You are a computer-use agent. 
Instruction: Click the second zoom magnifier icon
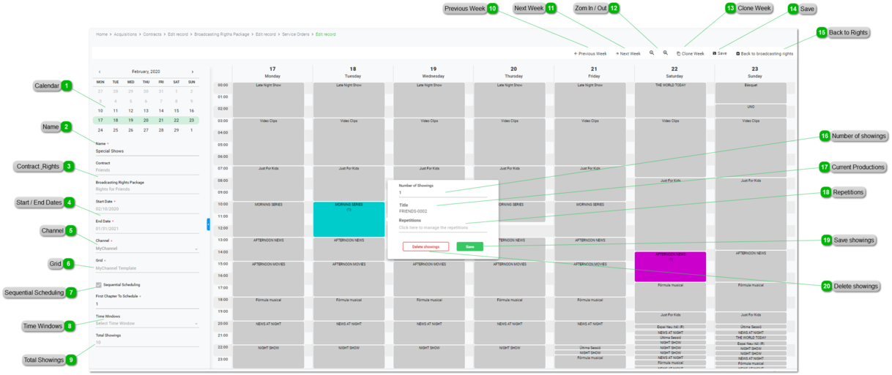point(665,53)
